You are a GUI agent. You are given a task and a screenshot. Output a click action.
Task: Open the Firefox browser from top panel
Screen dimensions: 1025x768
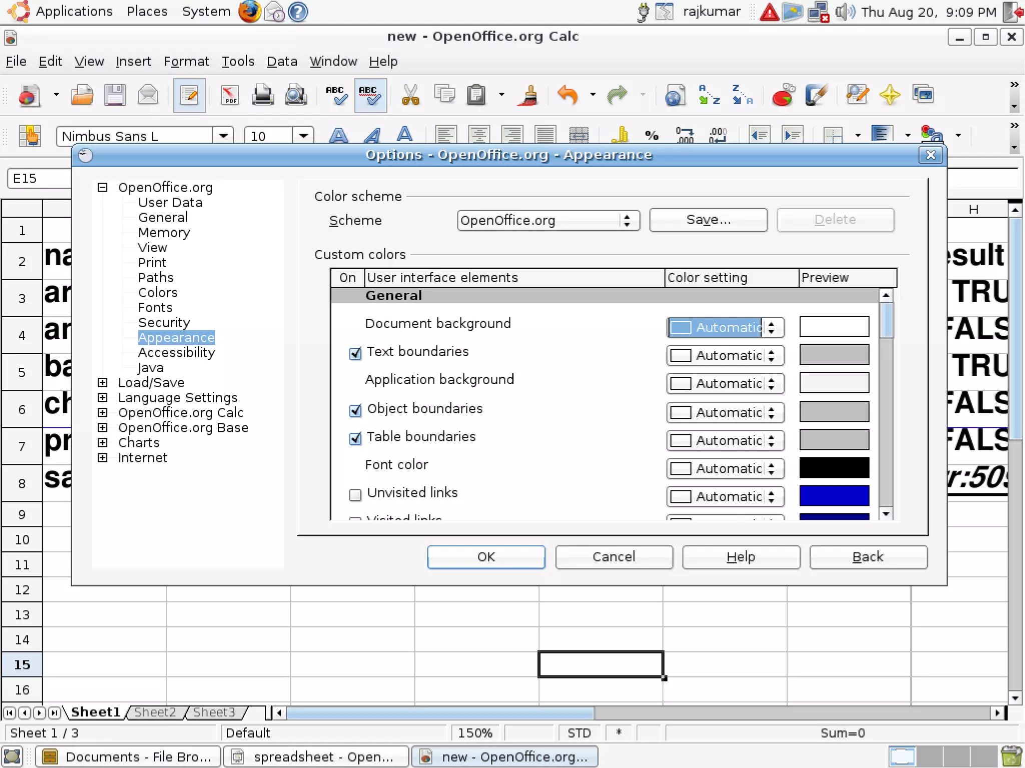point(249,12)
